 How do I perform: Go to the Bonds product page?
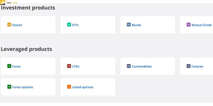point(136,25)
